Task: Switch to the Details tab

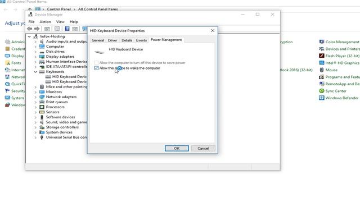Action: 127,40
